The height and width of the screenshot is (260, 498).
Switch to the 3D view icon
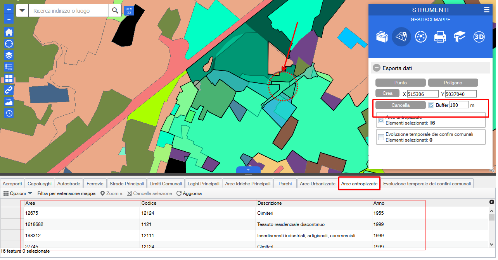479,37
